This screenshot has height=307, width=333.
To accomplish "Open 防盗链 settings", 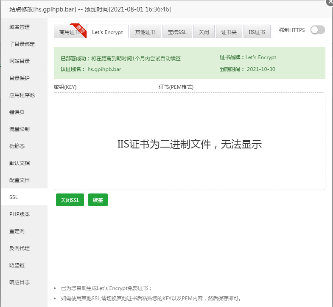I will [x=24, y=265].
